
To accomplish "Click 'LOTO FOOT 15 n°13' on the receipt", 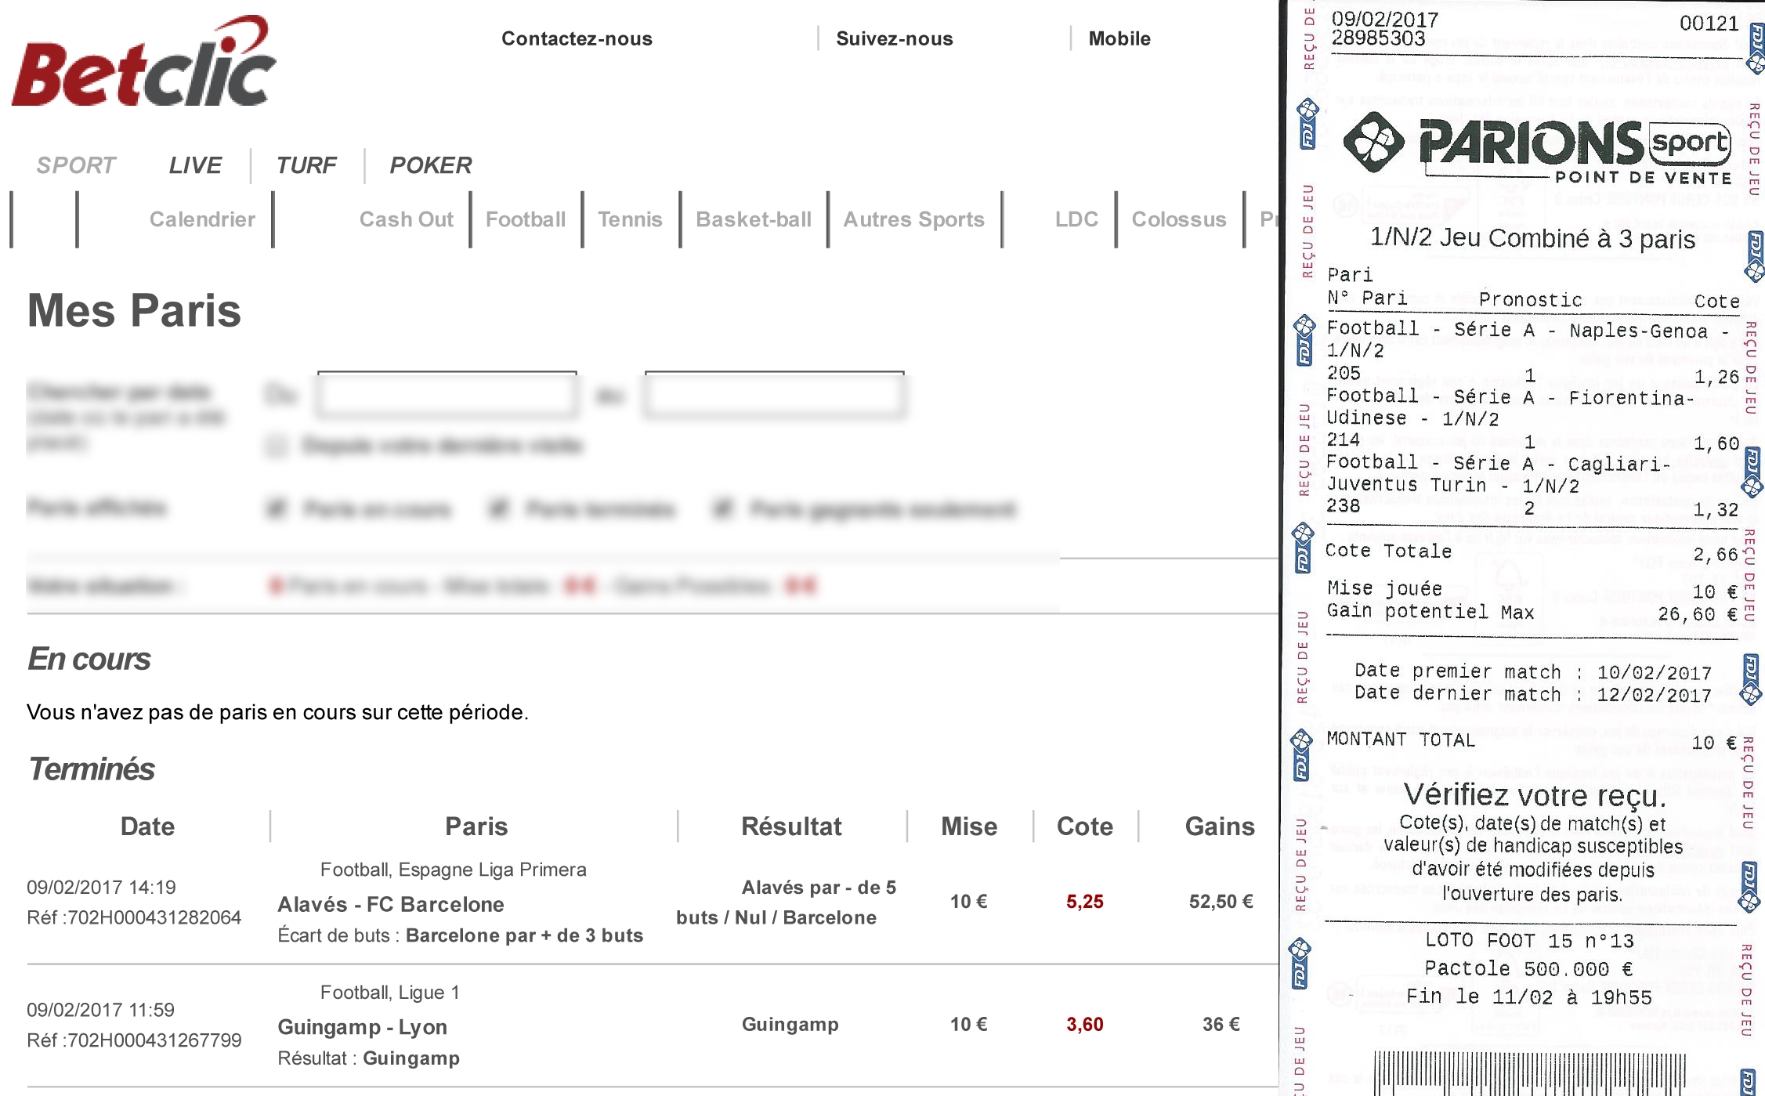I will [1529, 941].
